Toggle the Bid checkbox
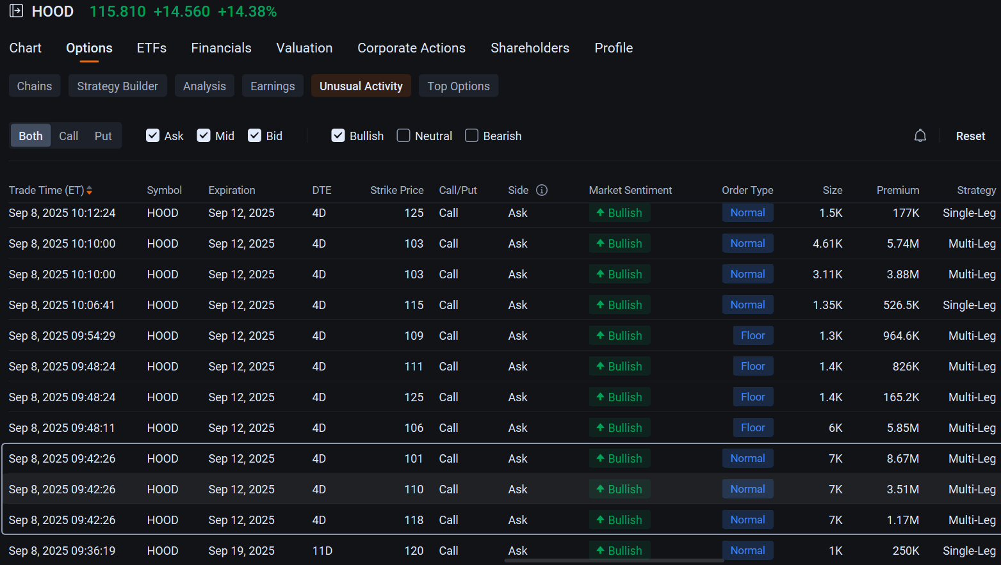The height and width of the screenshot is (565, 1001). point(254,136)
